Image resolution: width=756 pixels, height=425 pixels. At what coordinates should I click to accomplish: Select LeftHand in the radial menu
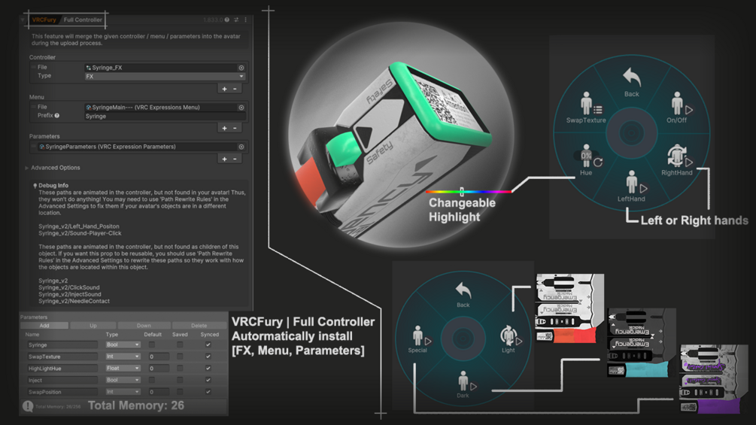632,186
